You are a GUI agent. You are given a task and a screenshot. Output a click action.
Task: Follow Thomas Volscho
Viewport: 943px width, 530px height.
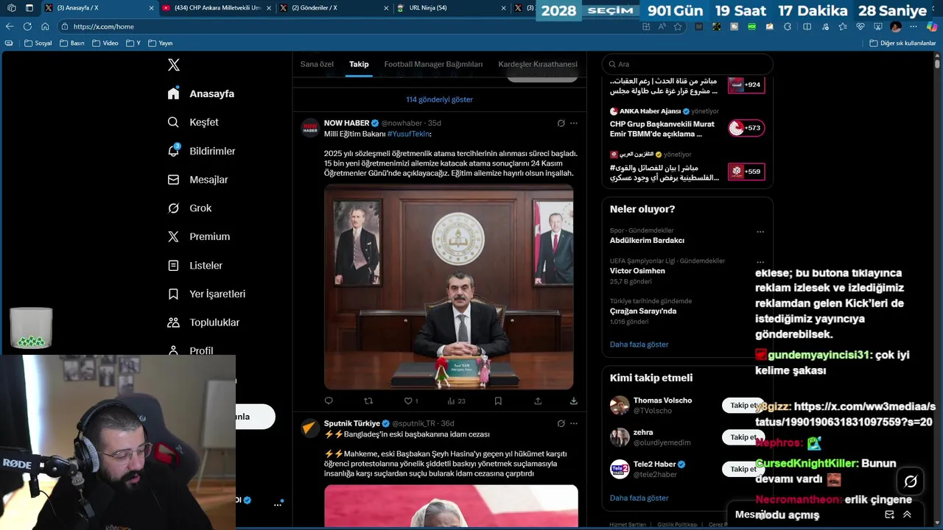click(743, 406)
